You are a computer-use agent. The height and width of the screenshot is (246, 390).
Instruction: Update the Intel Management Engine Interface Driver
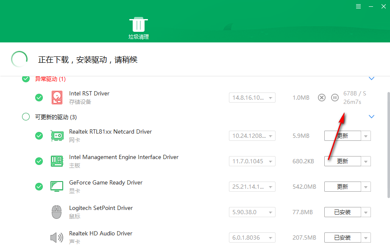pos(343,161)
